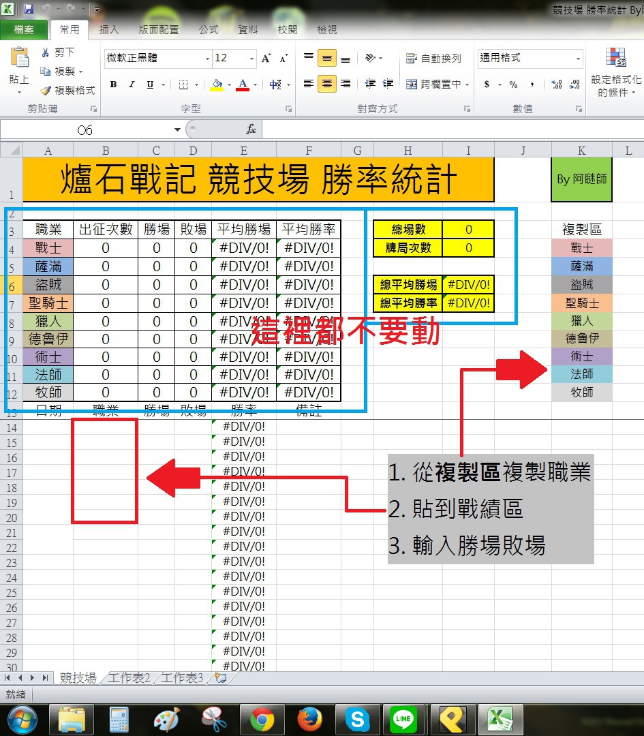Expand Merge and Center dropdown arrow
Viewport: 644px width, 736px height.
click(467, 85)
